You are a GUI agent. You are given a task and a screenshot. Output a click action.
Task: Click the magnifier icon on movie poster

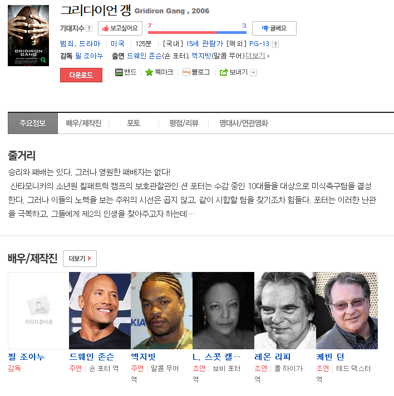click(43, 60)
